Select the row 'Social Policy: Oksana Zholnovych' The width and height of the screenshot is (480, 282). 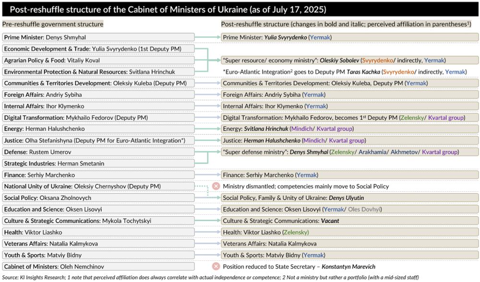98,198
